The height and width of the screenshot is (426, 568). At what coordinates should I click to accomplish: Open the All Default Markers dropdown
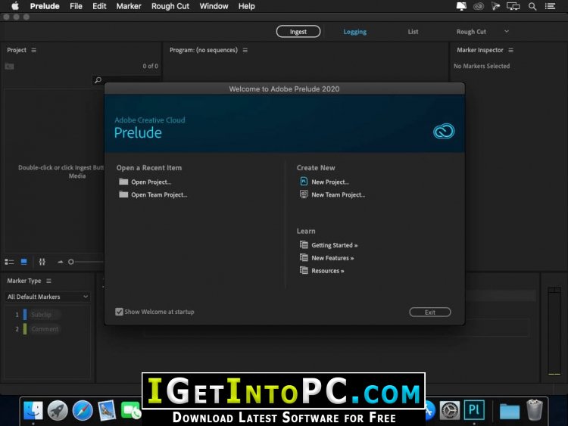click(x=48, y=297)
